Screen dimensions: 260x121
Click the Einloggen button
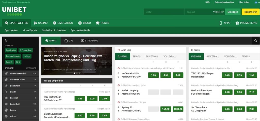233,12
